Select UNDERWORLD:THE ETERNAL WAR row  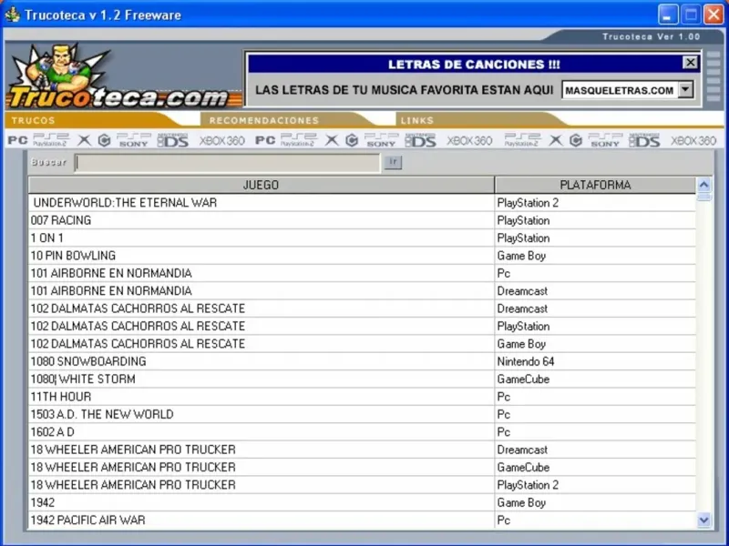coord(362,202)
